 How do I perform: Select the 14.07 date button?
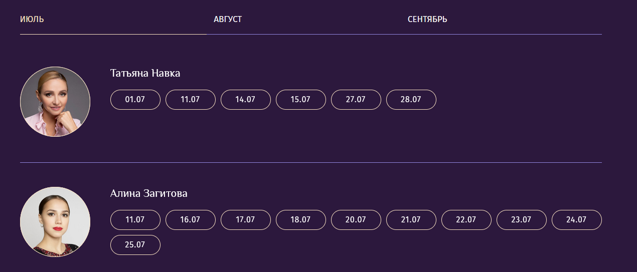coord(245,100)
